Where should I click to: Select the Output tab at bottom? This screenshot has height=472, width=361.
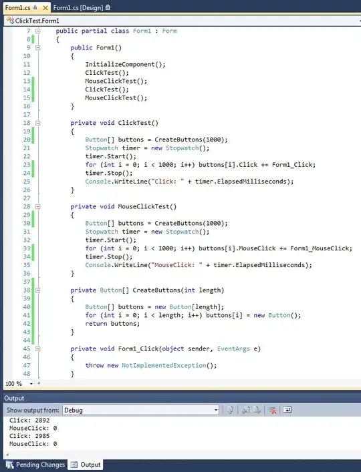coord(86,465)
